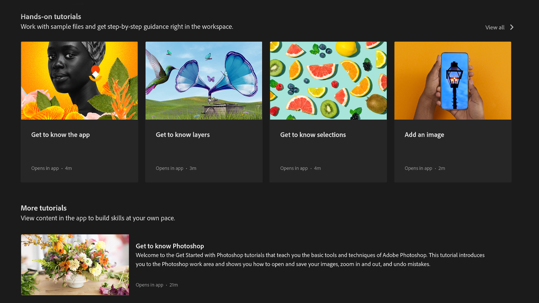Open the portrait with flowers tutorial thumbnail
Image resolution: width=539 pixels, height=303 pixels.
[x=79, y=80]
